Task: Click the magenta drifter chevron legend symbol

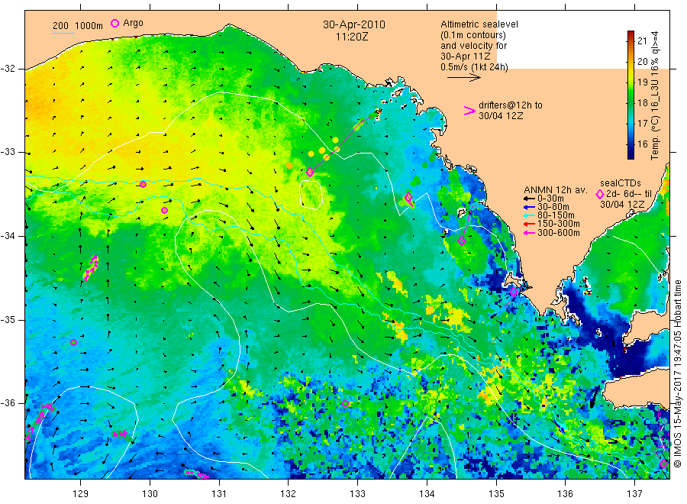Action: pyautogui.click(x=469, y=111)
